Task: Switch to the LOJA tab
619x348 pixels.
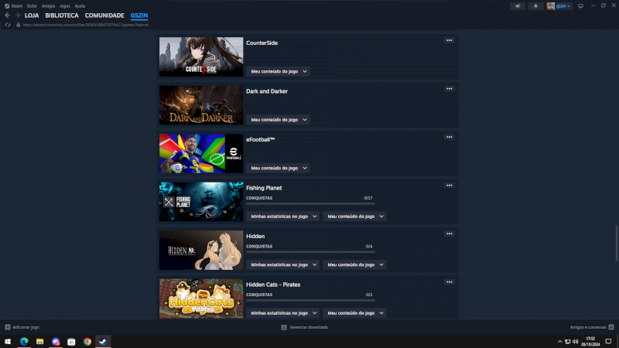Action: pos(32,15)
